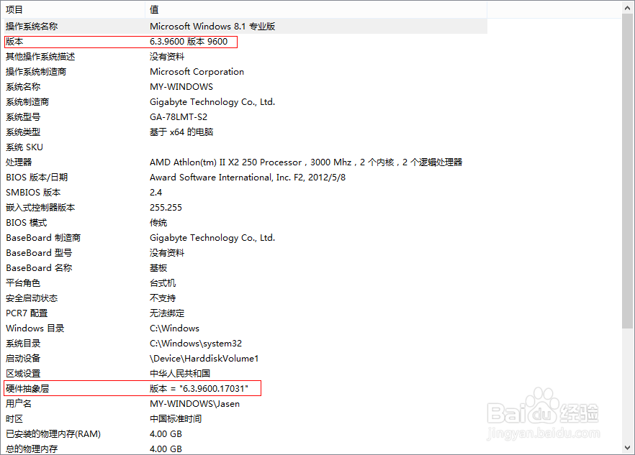Select the 已安装的物理内存(RAM) row
The height and width of the screenshot is (455, 635).
point(244,434)
